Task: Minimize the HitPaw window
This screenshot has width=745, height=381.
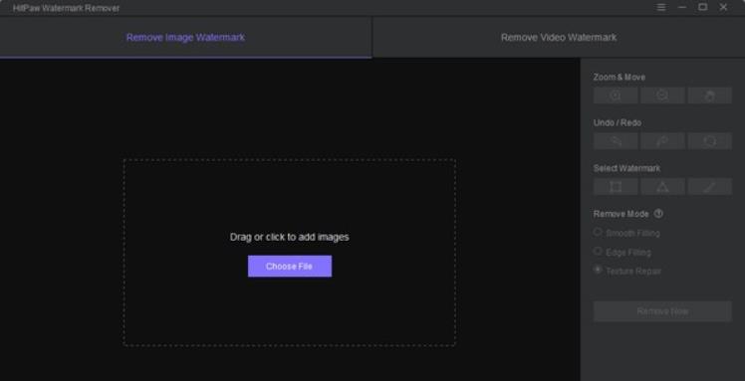Action: pyautogui.click(x=682, y=7)
